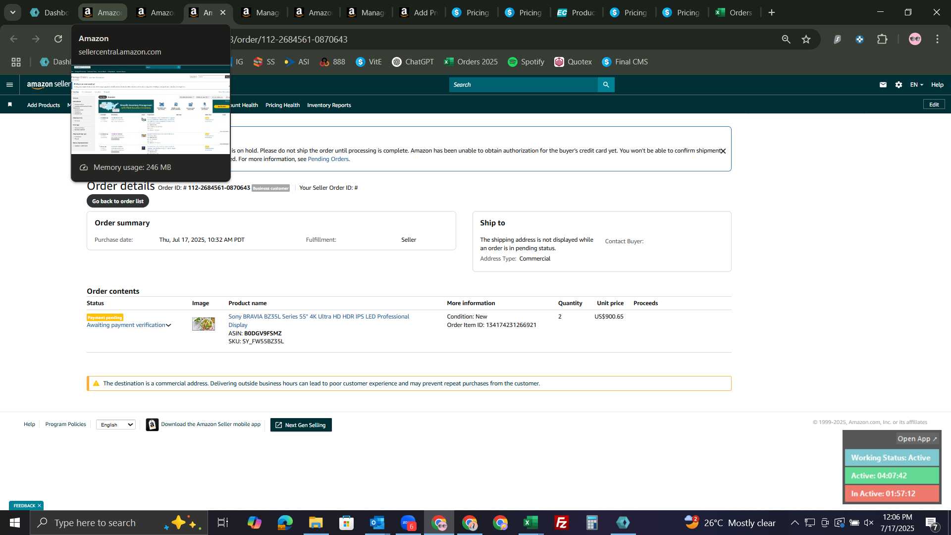Show hidden system tray icons
The width and height of the screenshot is (951, 535).
tap(794, 523)
